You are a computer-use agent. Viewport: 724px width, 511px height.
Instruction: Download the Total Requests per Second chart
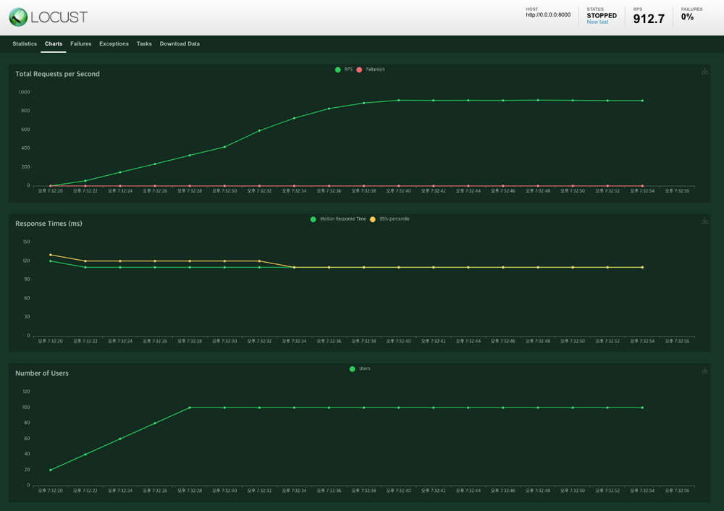pyautogui.click(x=704, y=72)
